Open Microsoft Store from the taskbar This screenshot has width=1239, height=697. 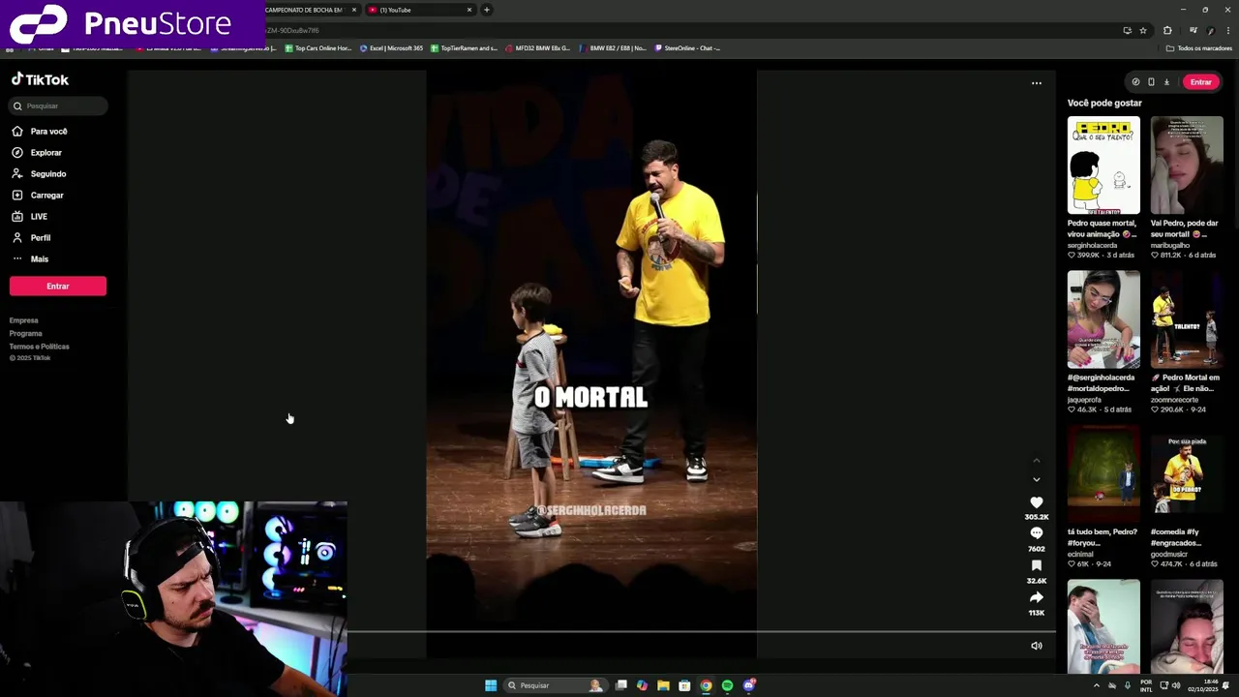pyautogui.click(x=684, y=685)
